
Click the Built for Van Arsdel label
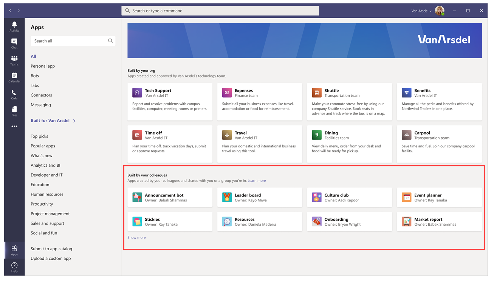coord(50,121)
